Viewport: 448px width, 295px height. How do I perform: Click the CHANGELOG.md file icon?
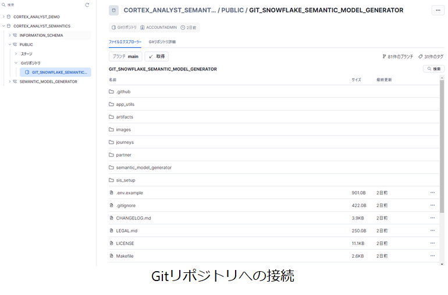pos(112,218)
